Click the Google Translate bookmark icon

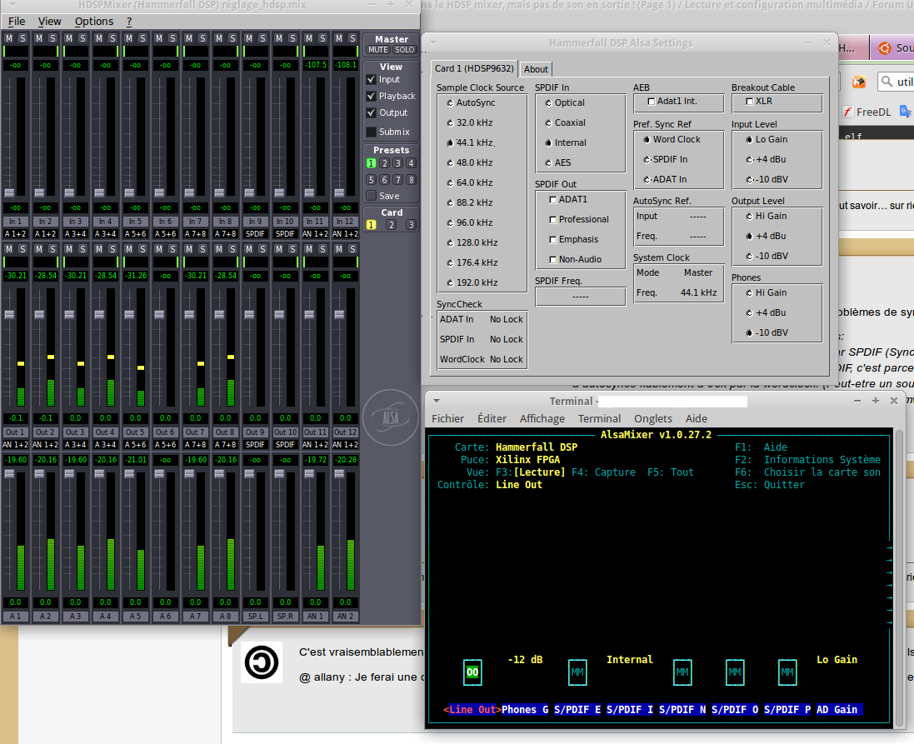[905, 112]
